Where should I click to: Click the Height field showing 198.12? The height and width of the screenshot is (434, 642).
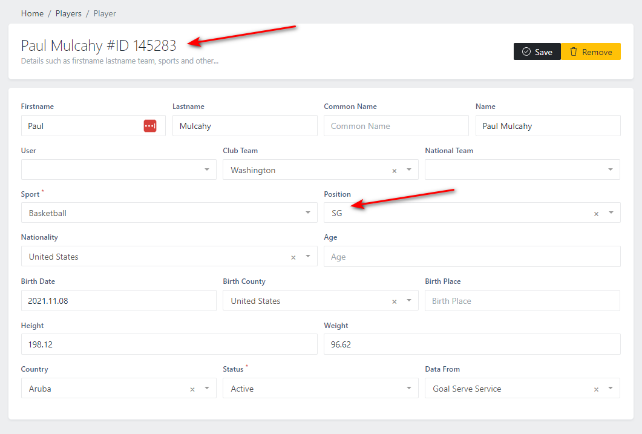click(169, 344)
